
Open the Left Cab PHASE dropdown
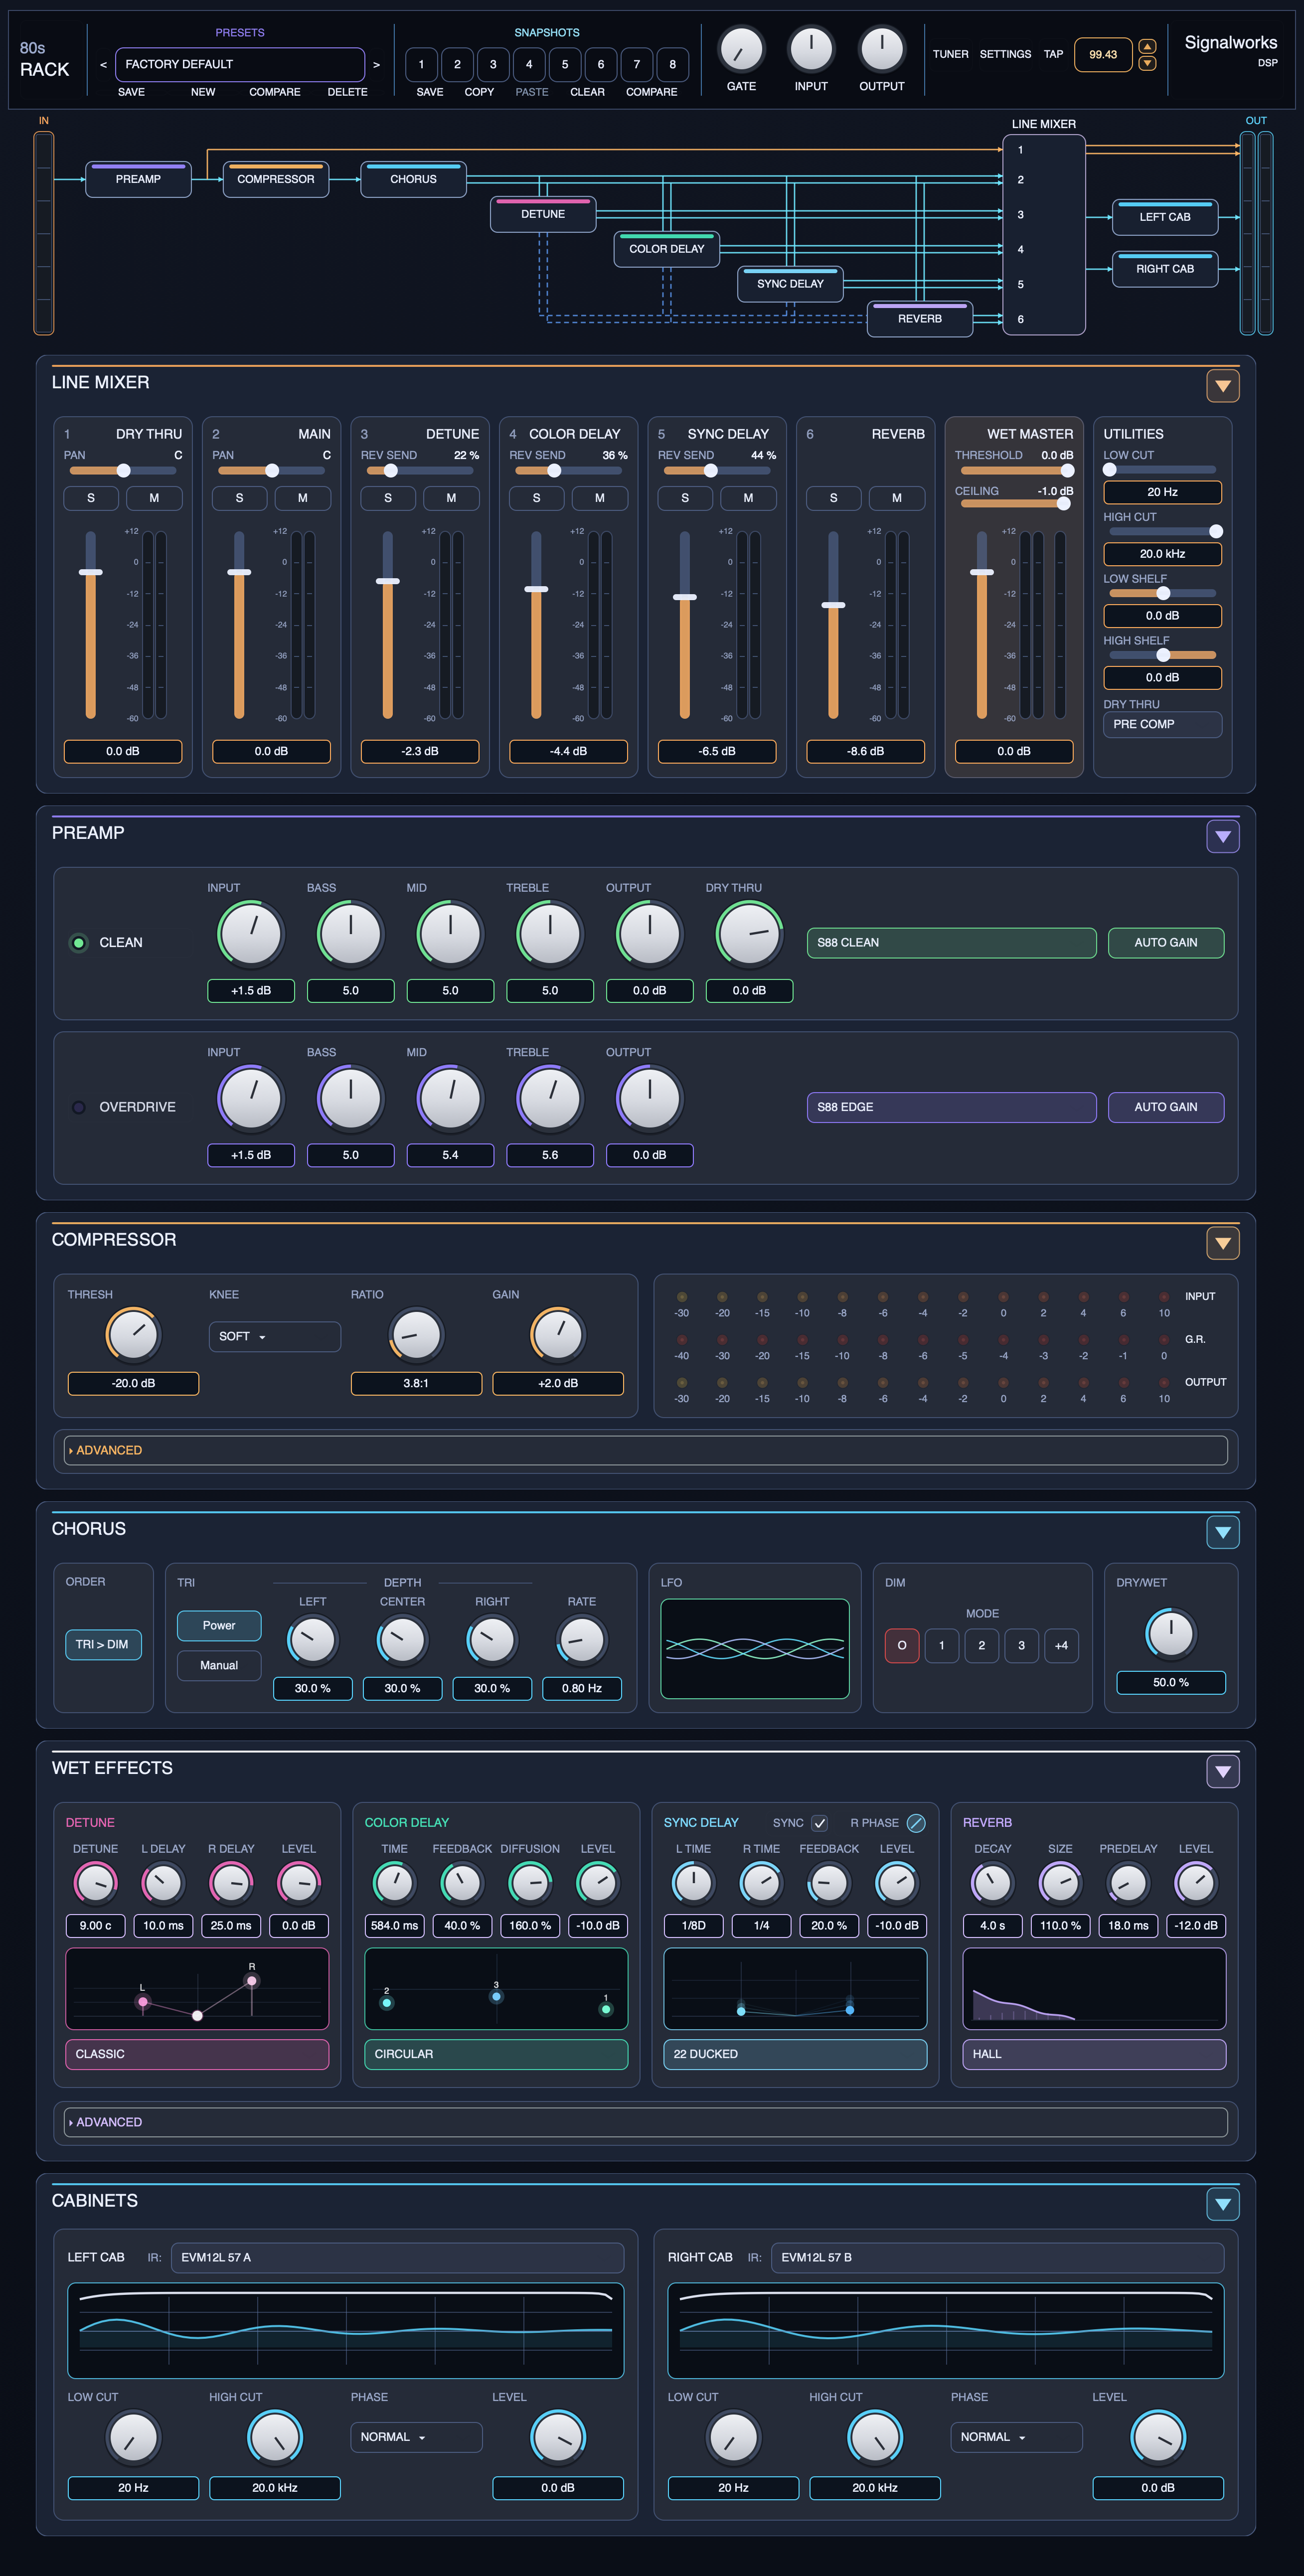[416, 2437]
